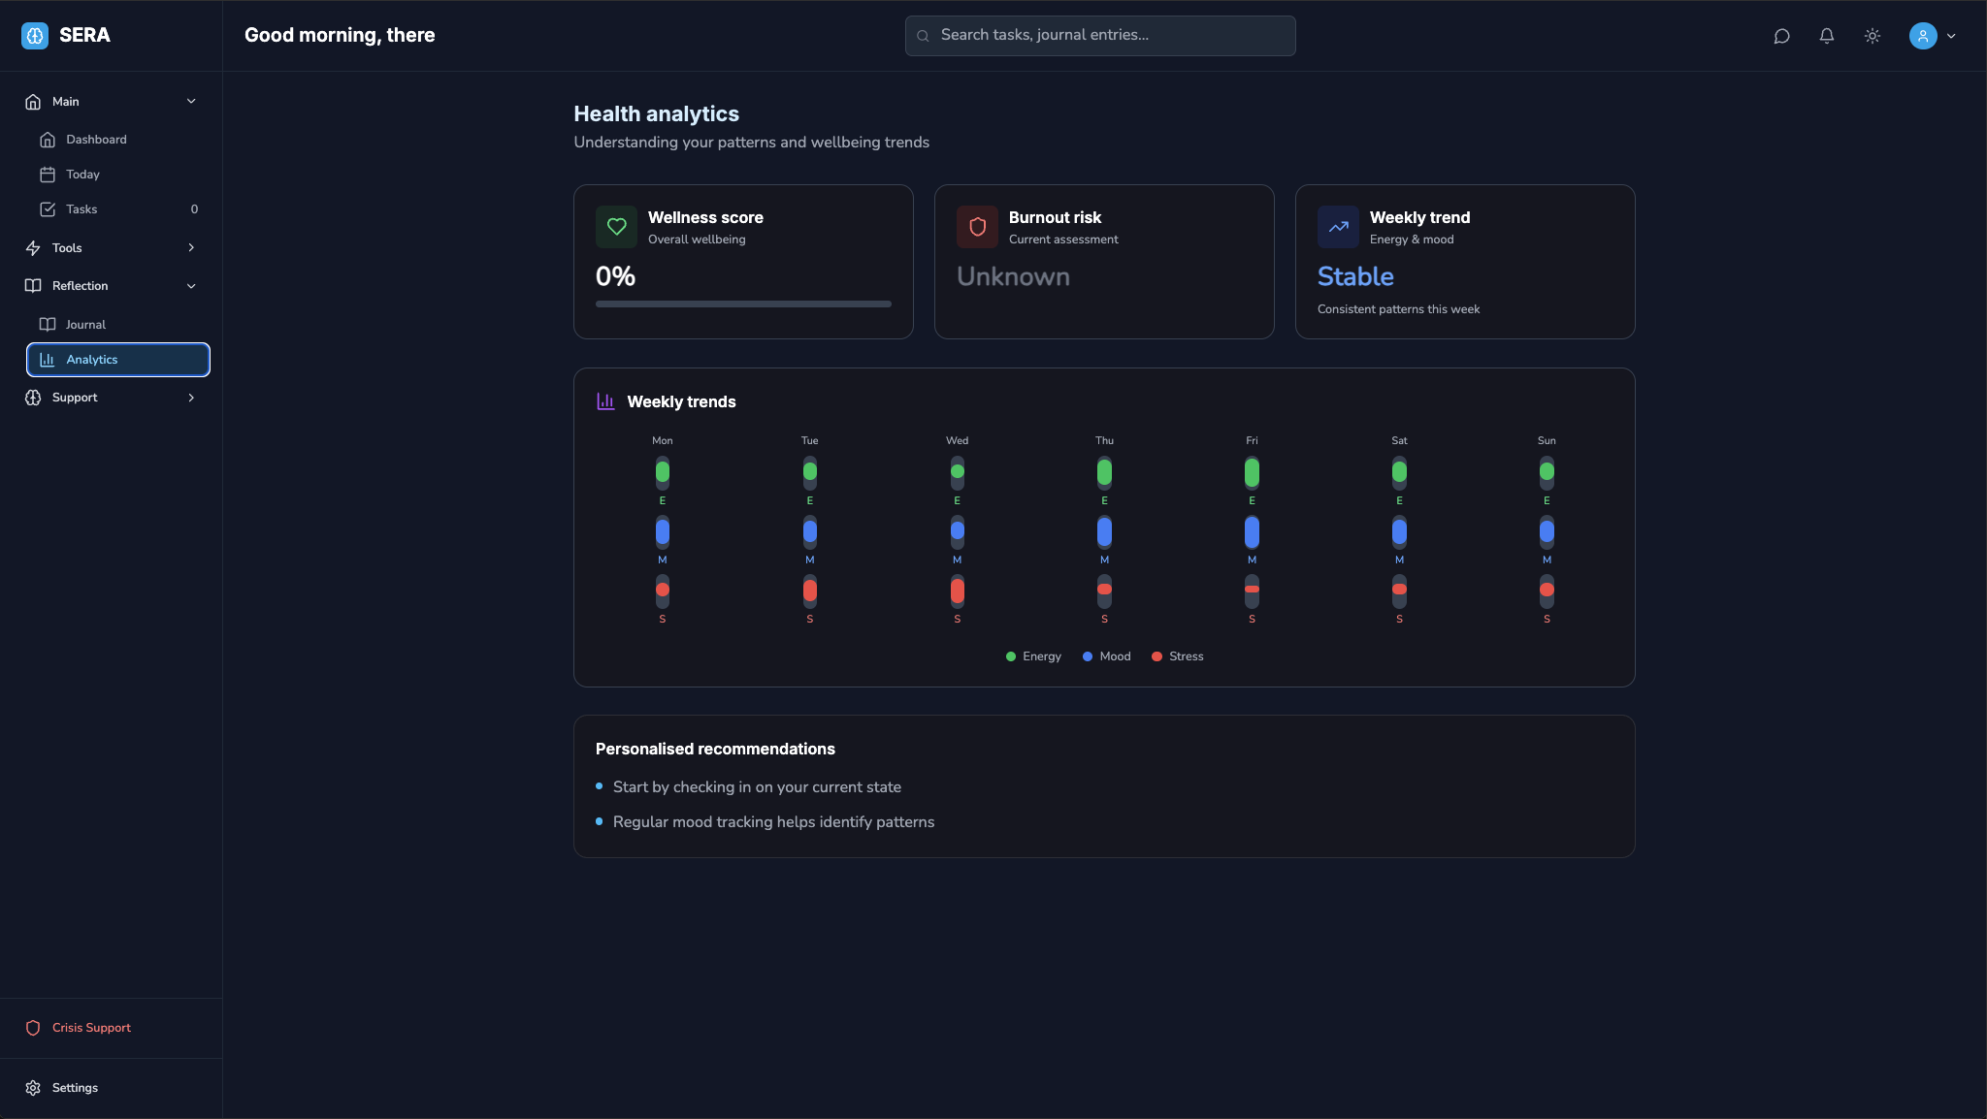This screenshot has height=1119, width=1987.
Task: Click the search tasks input field
Action: click(x=1100, y=36)
